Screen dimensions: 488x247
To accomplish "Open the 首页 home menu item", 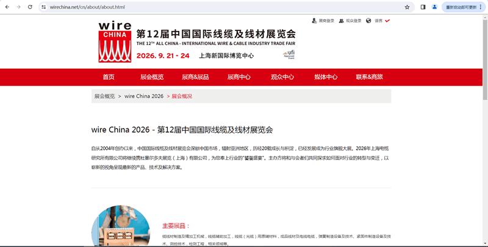I will (x=109, y=77).
